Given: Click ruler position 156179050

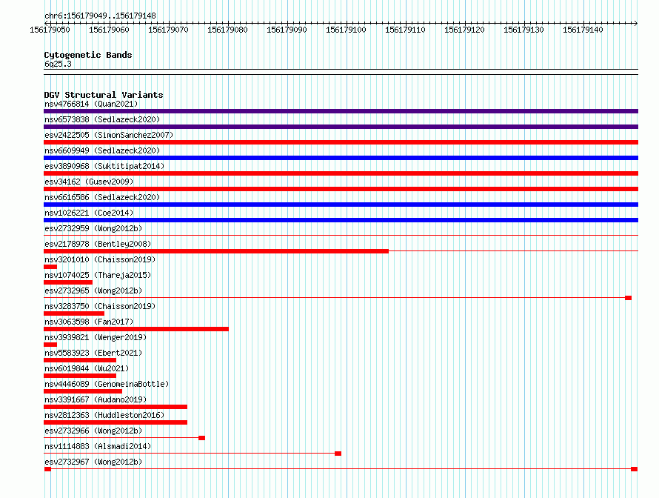Looking at the screenshot, I should [50, 30].
